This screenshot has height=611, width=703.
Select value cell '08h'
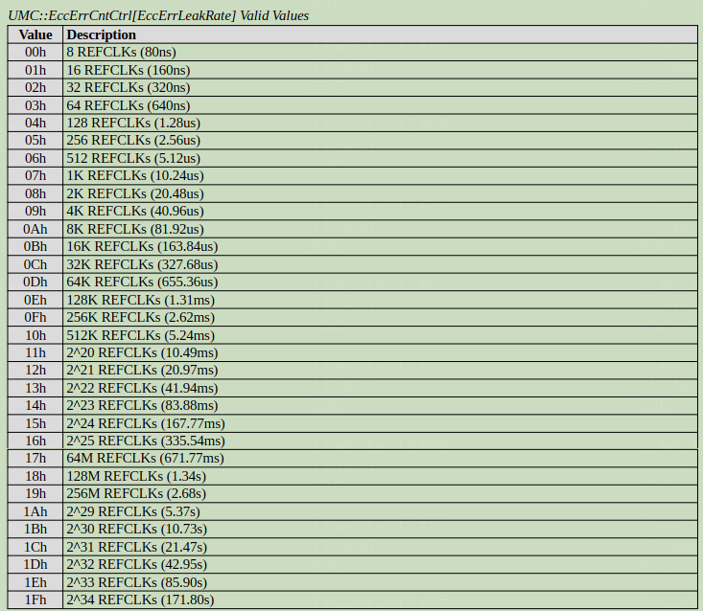tap(35, 193)
